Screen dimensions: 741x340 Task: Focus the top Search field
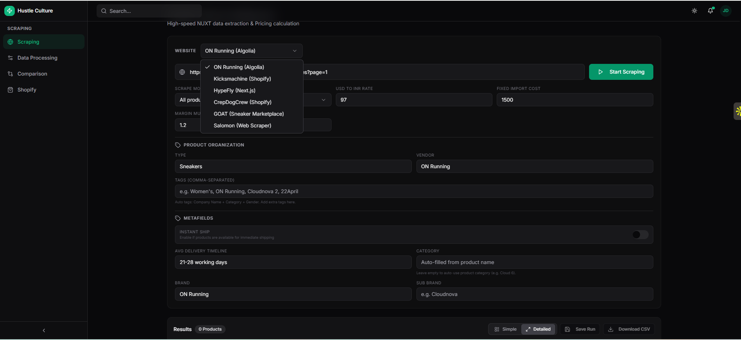149,11
